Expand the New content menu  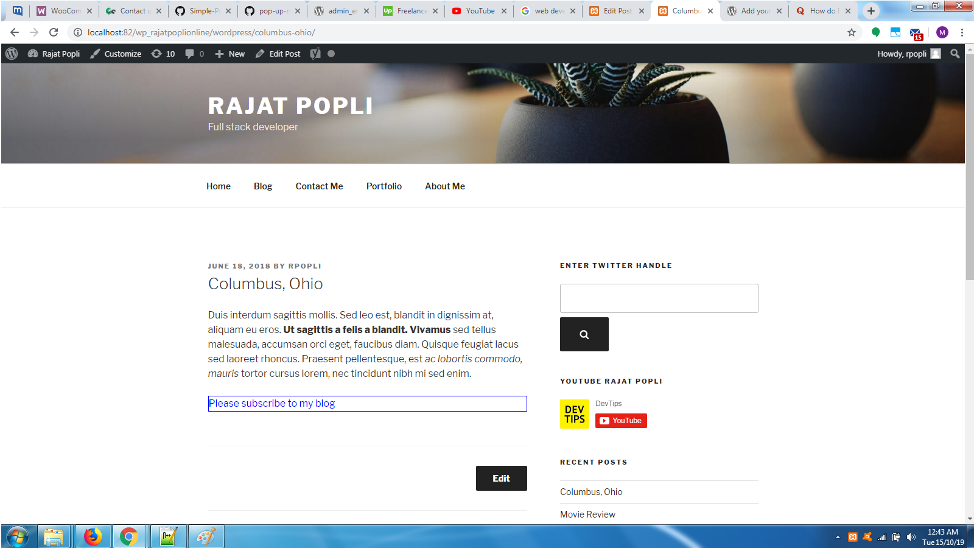[229, 54]
